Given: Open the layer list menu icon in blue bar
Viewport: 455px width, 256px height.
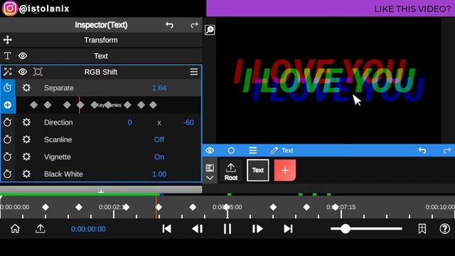Looking at the screenshot, I should (x=253, y=150).
